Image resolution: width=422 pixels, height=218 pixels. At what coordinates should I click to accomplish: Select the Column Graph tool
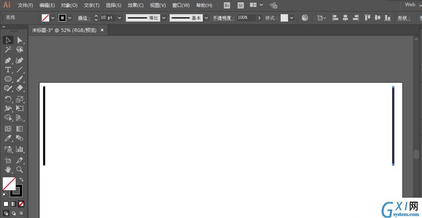pyautogui.click(x=20, y=149)
